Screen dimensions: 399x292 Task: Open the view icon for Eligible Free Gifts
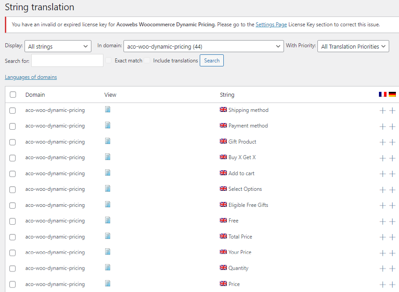[107, 205]
